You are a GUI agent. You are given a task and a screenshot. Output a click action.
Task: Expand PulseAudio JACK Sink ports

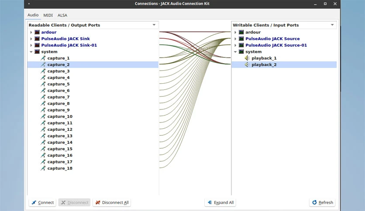pyautogui.click(x=31, y=39)
